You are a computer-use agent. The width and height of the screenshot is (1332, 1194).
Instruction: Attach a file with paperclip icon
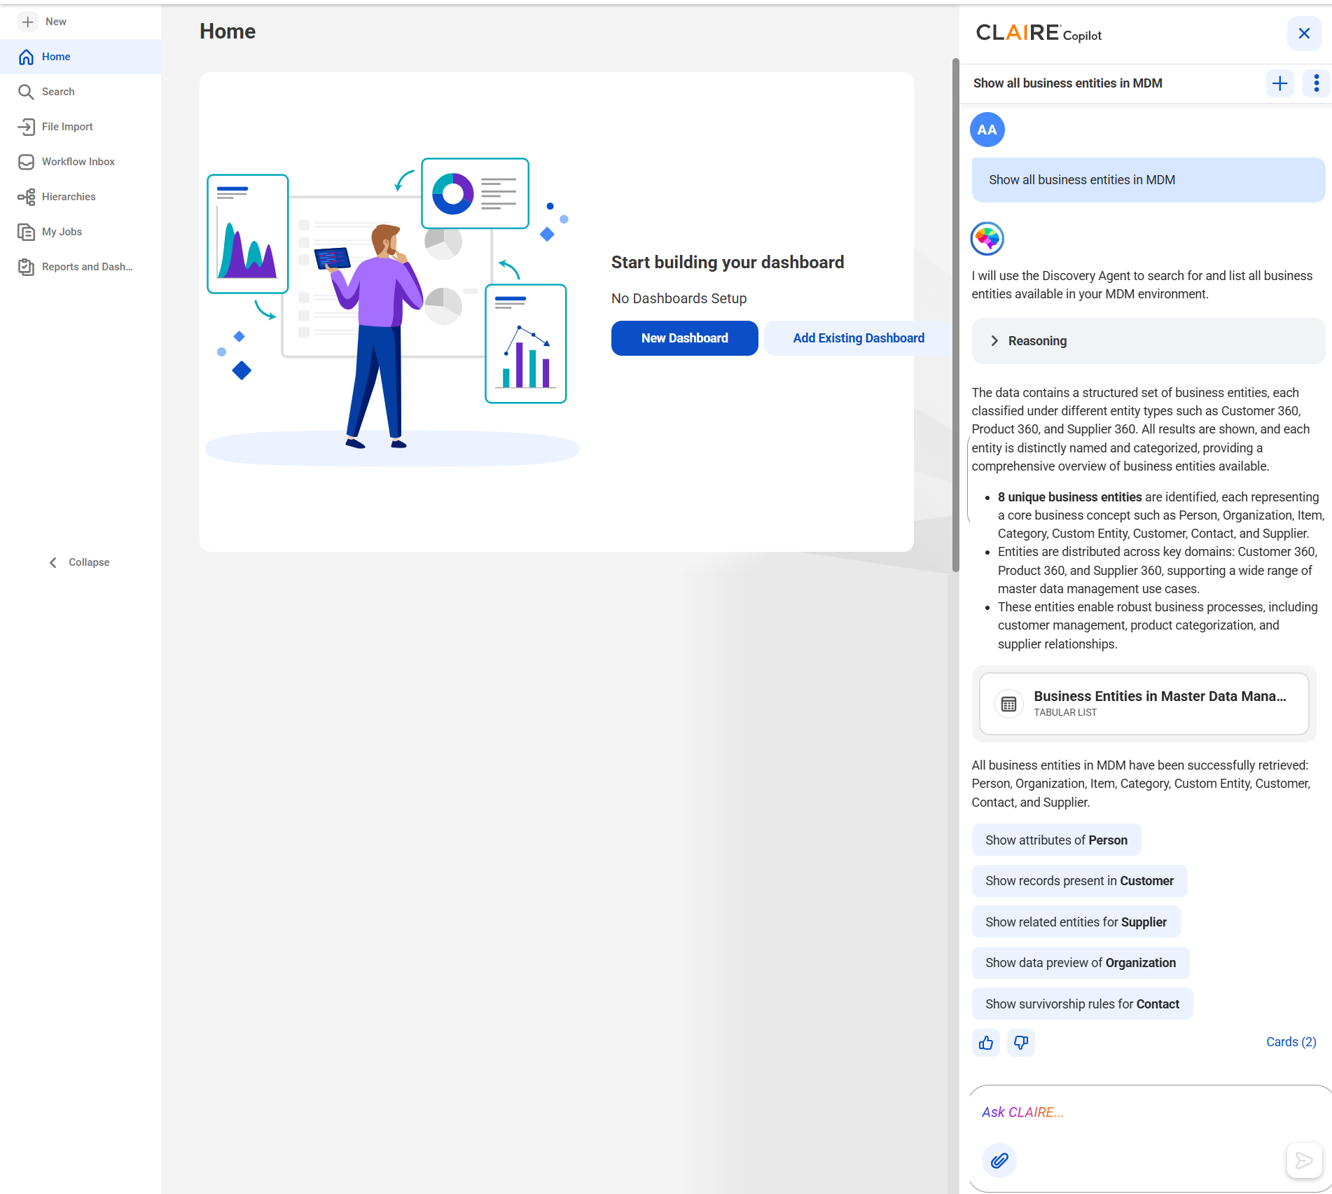pos(999,1160)
